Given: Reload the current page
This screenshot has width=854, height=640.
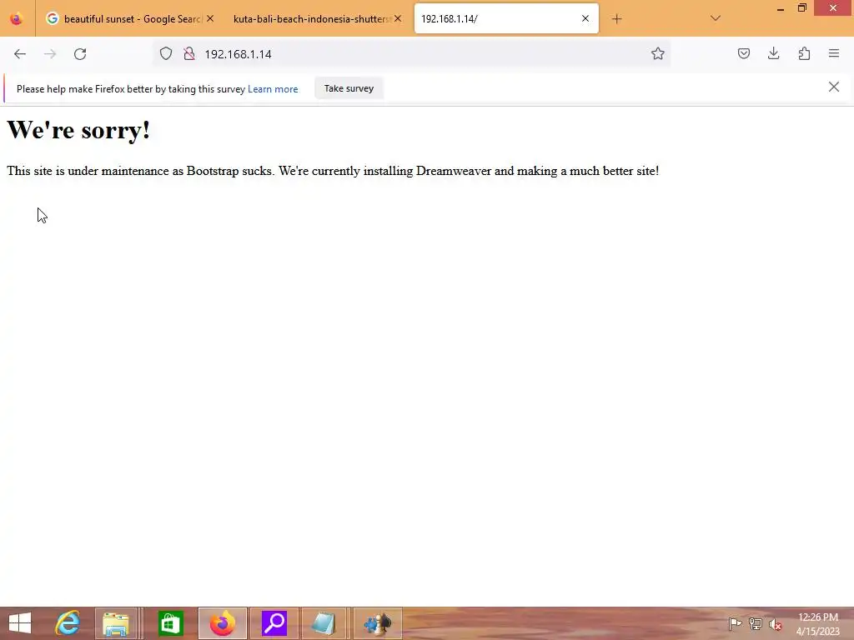Looking at the screenshot, I should (x=80, y=54).
